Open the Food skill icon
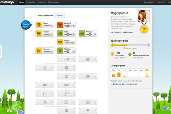Image resolution: width=171 pixels, height=114 pixels. 60,33
